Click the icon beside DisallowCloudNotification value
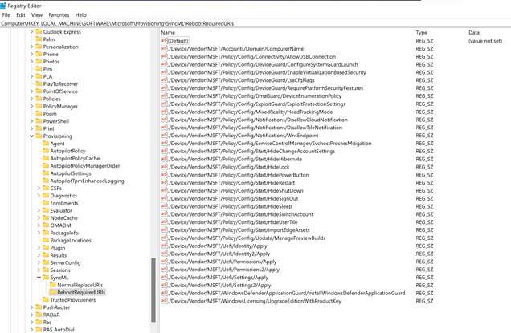The width and height of the screenshot is (511, 333). click(x=164, y=120)
